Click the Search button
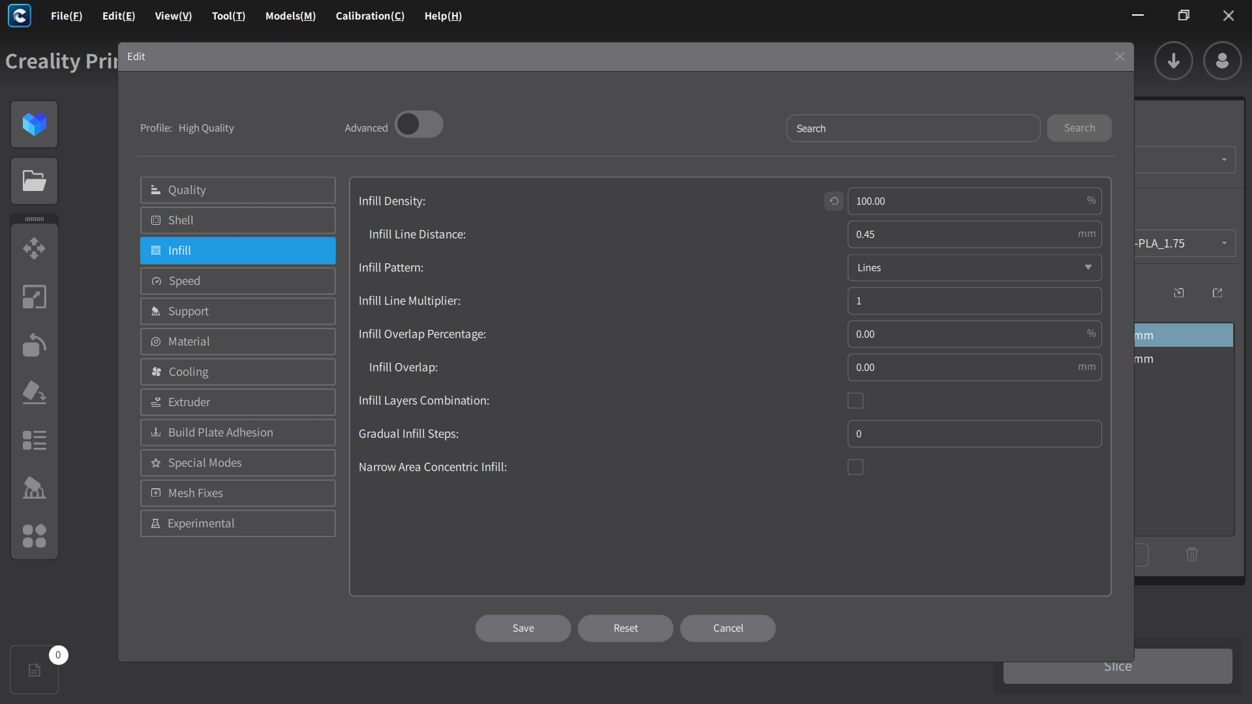This screenshot has width=1252, height=704. point(1079,128)
